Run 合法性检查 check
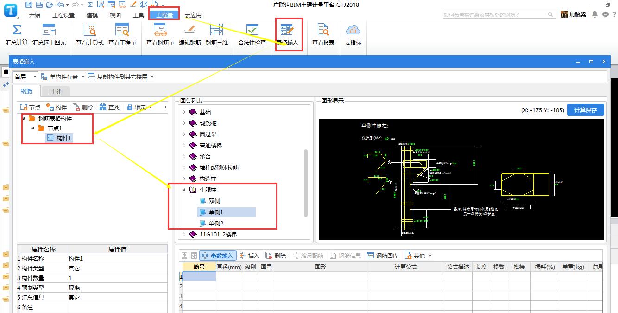Viewport: 618px width, 313px height. click(252, 35)
